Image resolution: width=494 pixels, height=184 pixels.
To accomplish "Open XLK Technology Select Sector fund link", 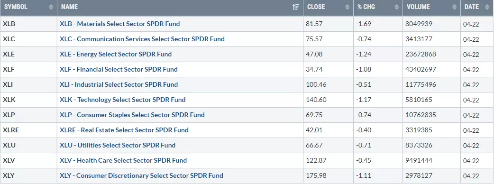I will point(123,100).
